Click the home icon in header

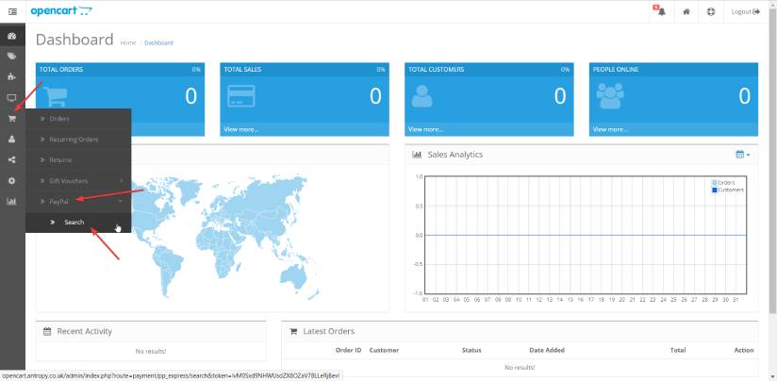[x=686, y=11]
